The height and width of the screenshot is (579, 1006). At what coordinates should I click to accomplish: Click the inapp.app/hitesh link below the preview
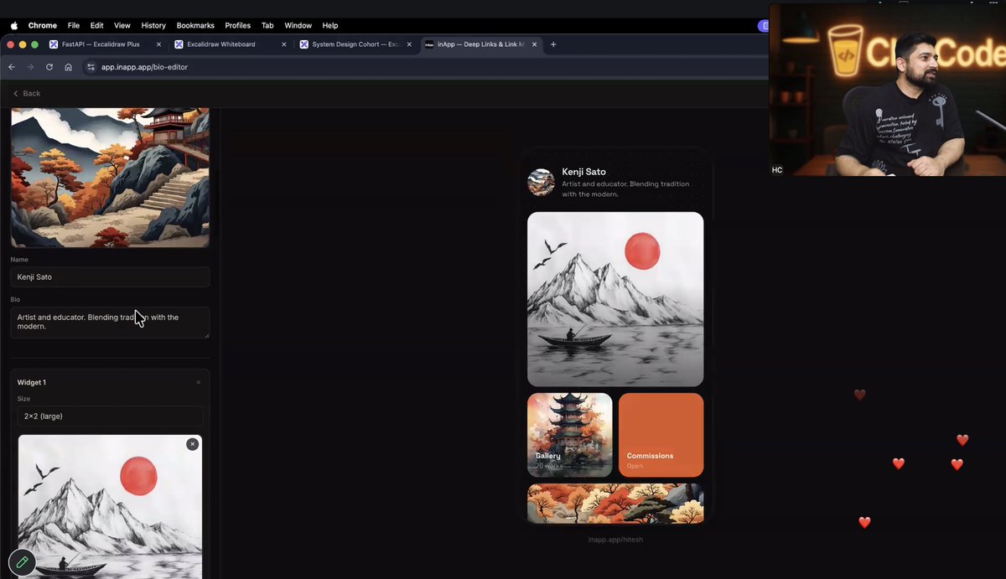tap(615, 539)
